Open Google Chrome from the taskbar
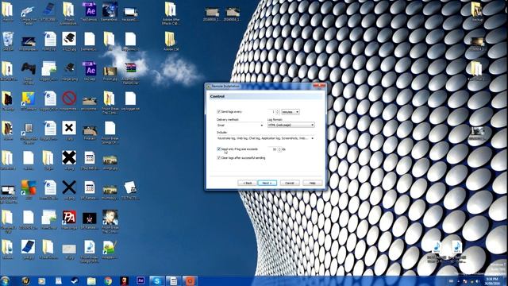508x286 pixels. click(108, 280)
